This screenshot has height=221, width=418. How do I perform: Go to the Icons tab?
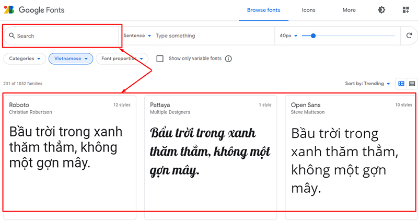tap(308, 10)
